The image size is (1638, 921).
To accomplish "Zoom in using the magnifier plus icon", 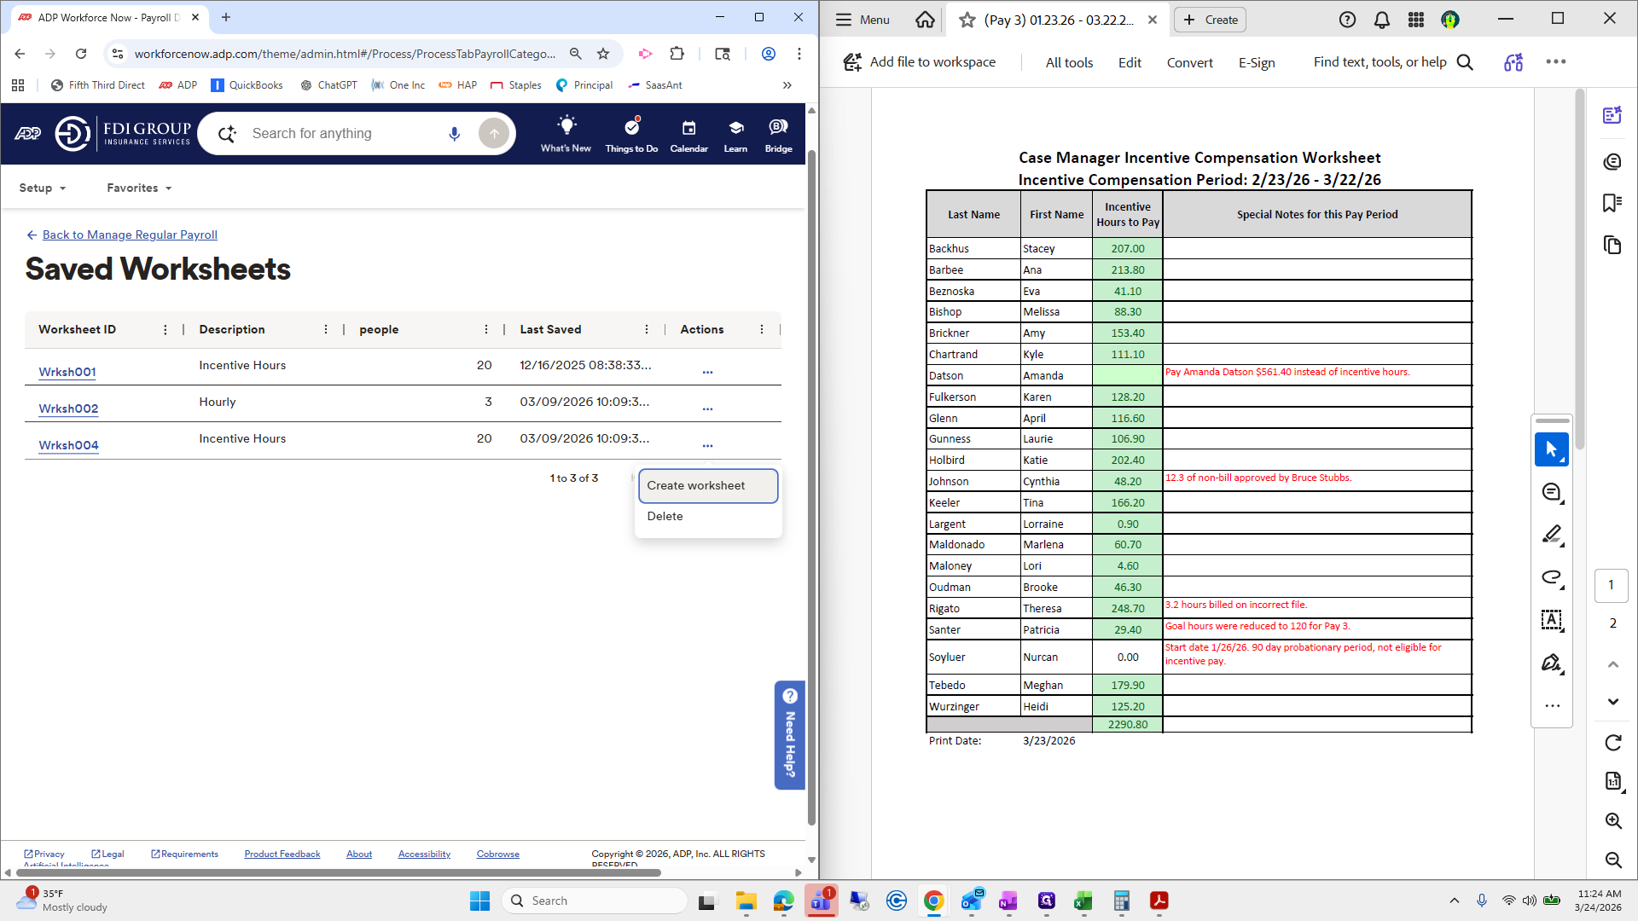I will pos(1613,821).
